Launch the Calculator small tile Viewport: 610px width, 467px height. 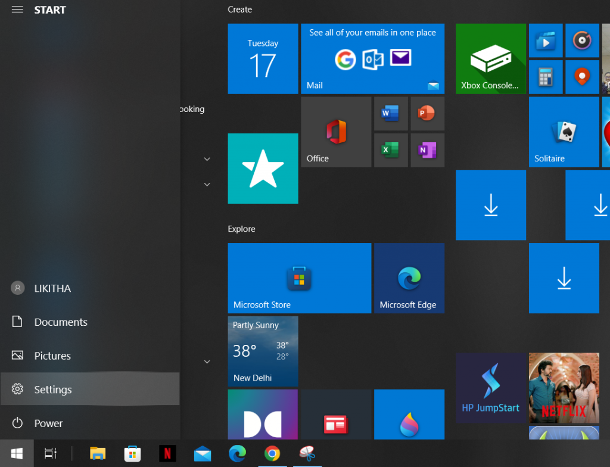coord(545,77)
